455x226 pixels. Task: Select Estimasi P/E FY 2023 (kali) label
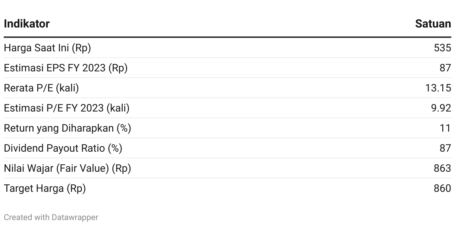(67, 108)
